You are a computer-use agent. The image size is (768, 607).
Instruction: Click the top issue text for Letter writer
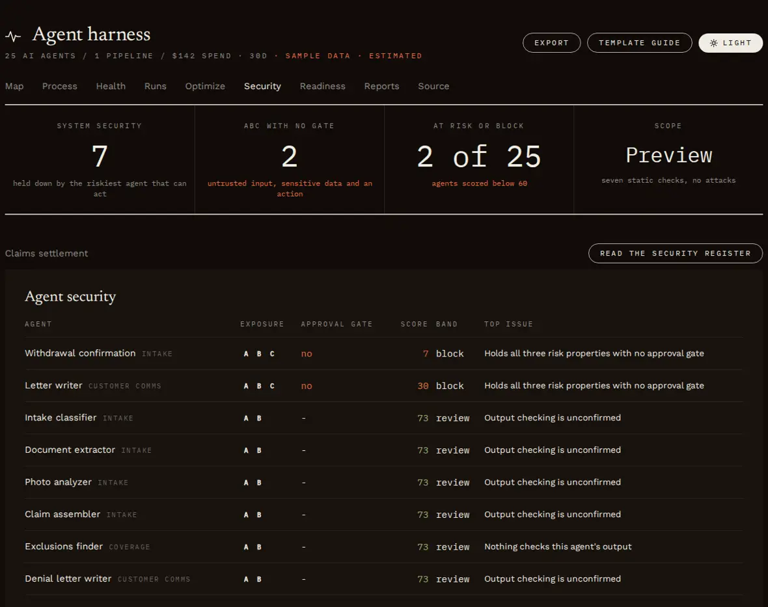(x=594, y=386)
